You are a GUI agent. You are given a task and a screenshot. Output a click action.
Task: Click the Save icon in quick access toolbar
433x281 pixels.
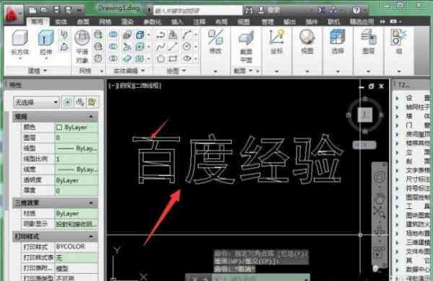[x=56, y=10]
